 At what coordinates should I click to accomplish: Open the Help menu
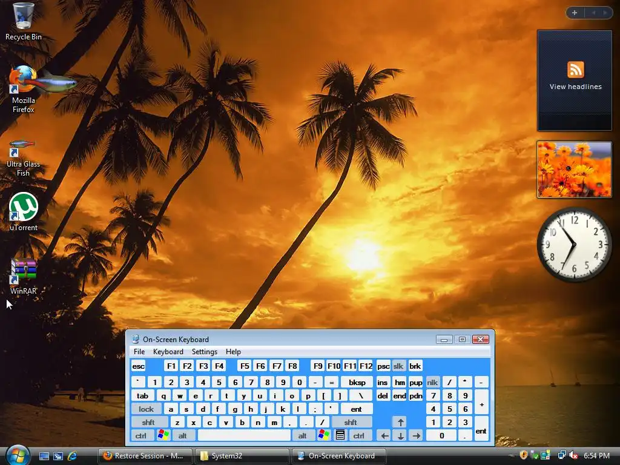(233, 352)
